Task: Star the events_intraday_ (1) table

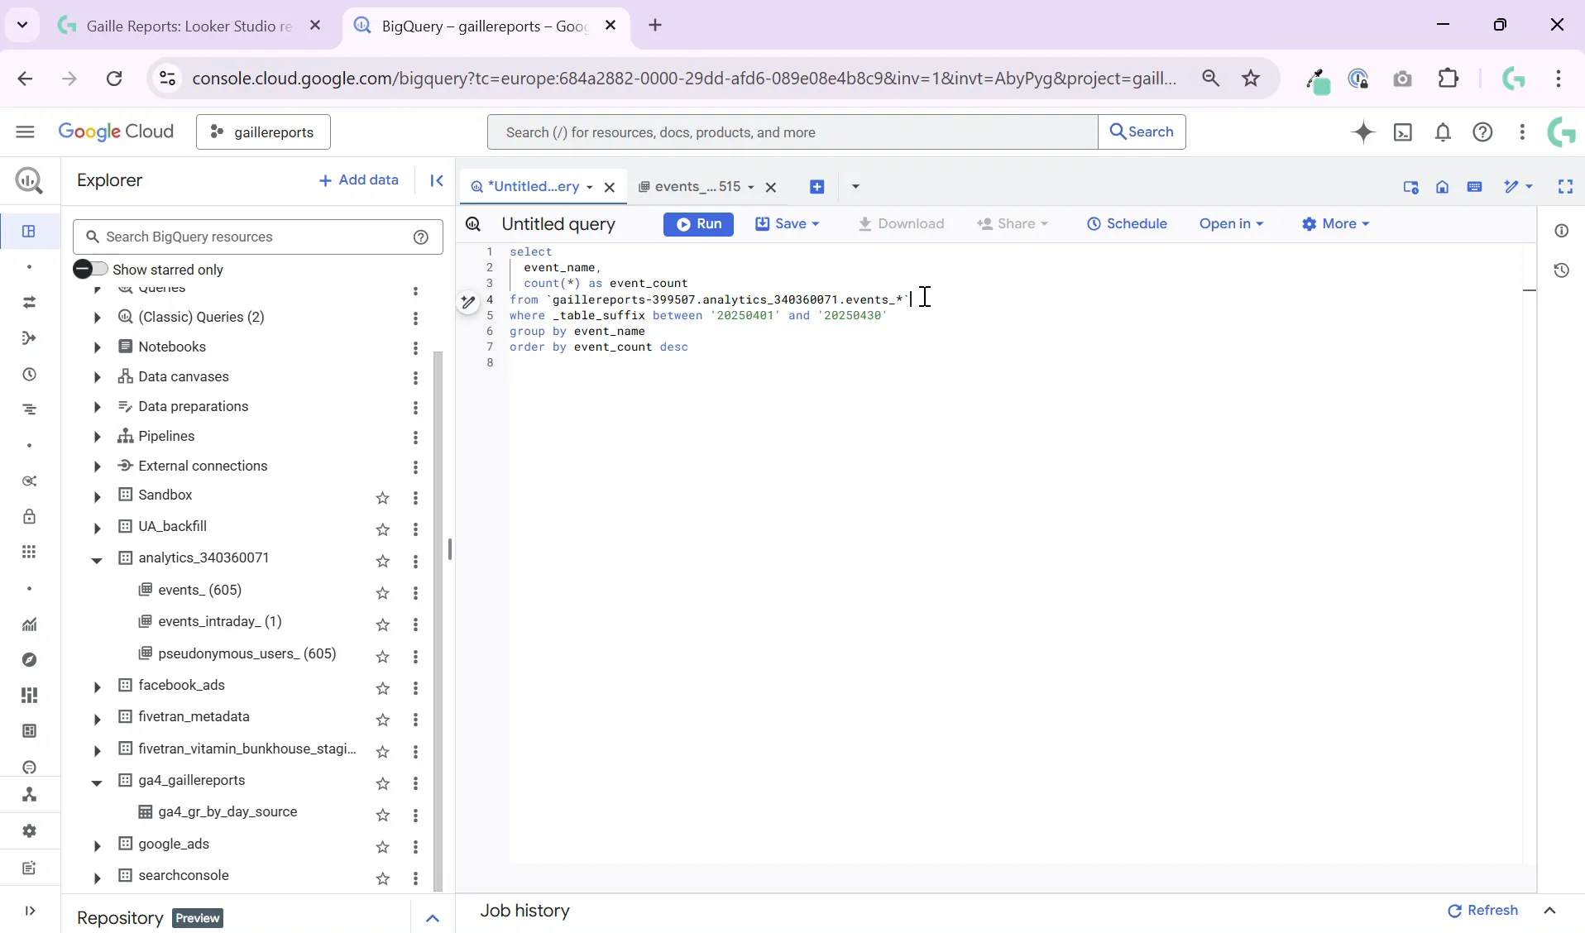Action: (382, 624)
